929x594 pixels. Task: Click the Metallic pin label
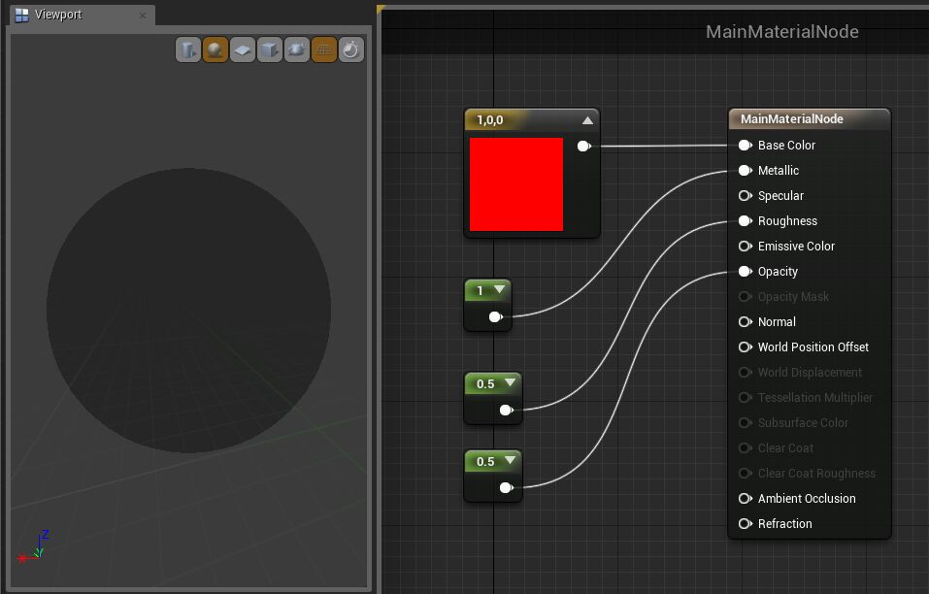tap(780, 170)
